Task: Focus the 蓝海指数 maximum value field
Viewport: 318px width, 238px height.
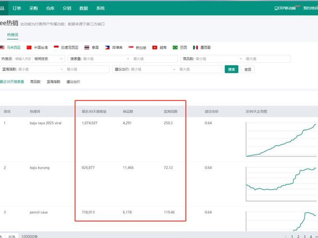Action: [x=87, y=69]
